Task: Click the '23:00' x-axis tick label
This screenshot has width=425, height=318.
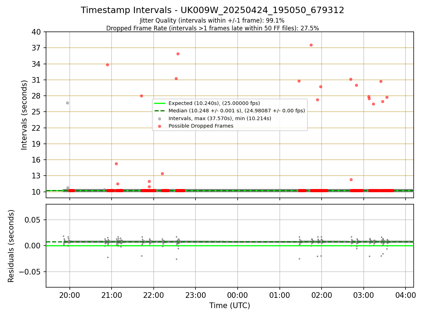Action: (x=195, y=295)
